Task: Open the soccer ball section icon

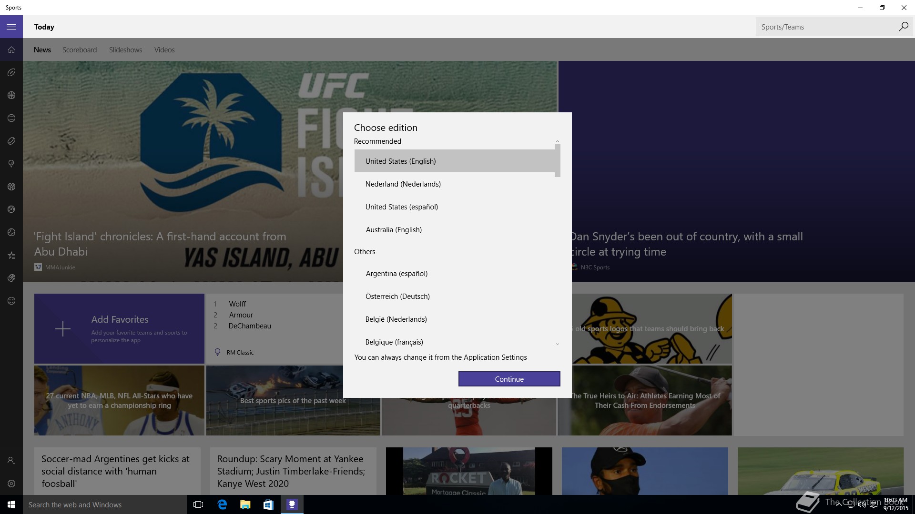Action: coord(11,187)
